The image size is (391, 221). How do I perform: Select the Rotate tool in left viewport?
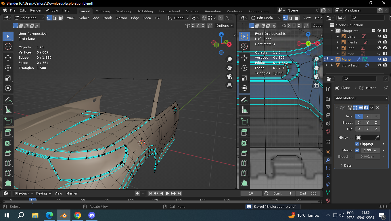point(8,68)
